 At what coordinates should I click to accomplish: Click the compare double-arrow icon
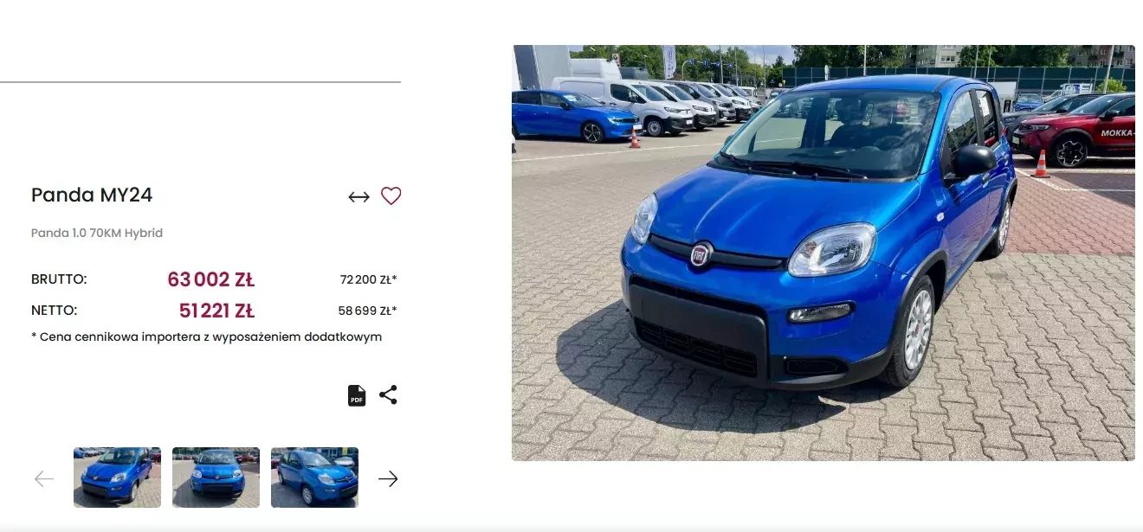pyautogui.click(x=358, y=197)
